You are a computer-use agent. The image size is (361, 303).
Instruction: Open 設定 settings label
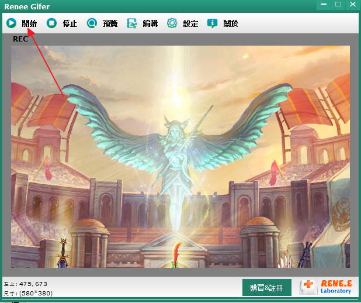pyautogui.click(x=190, y=23)
